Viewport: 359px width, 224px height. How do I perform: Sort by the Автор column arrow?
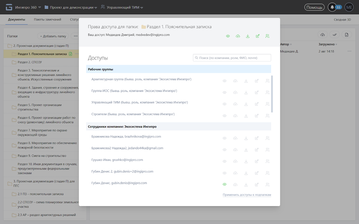tap(291, 45)
